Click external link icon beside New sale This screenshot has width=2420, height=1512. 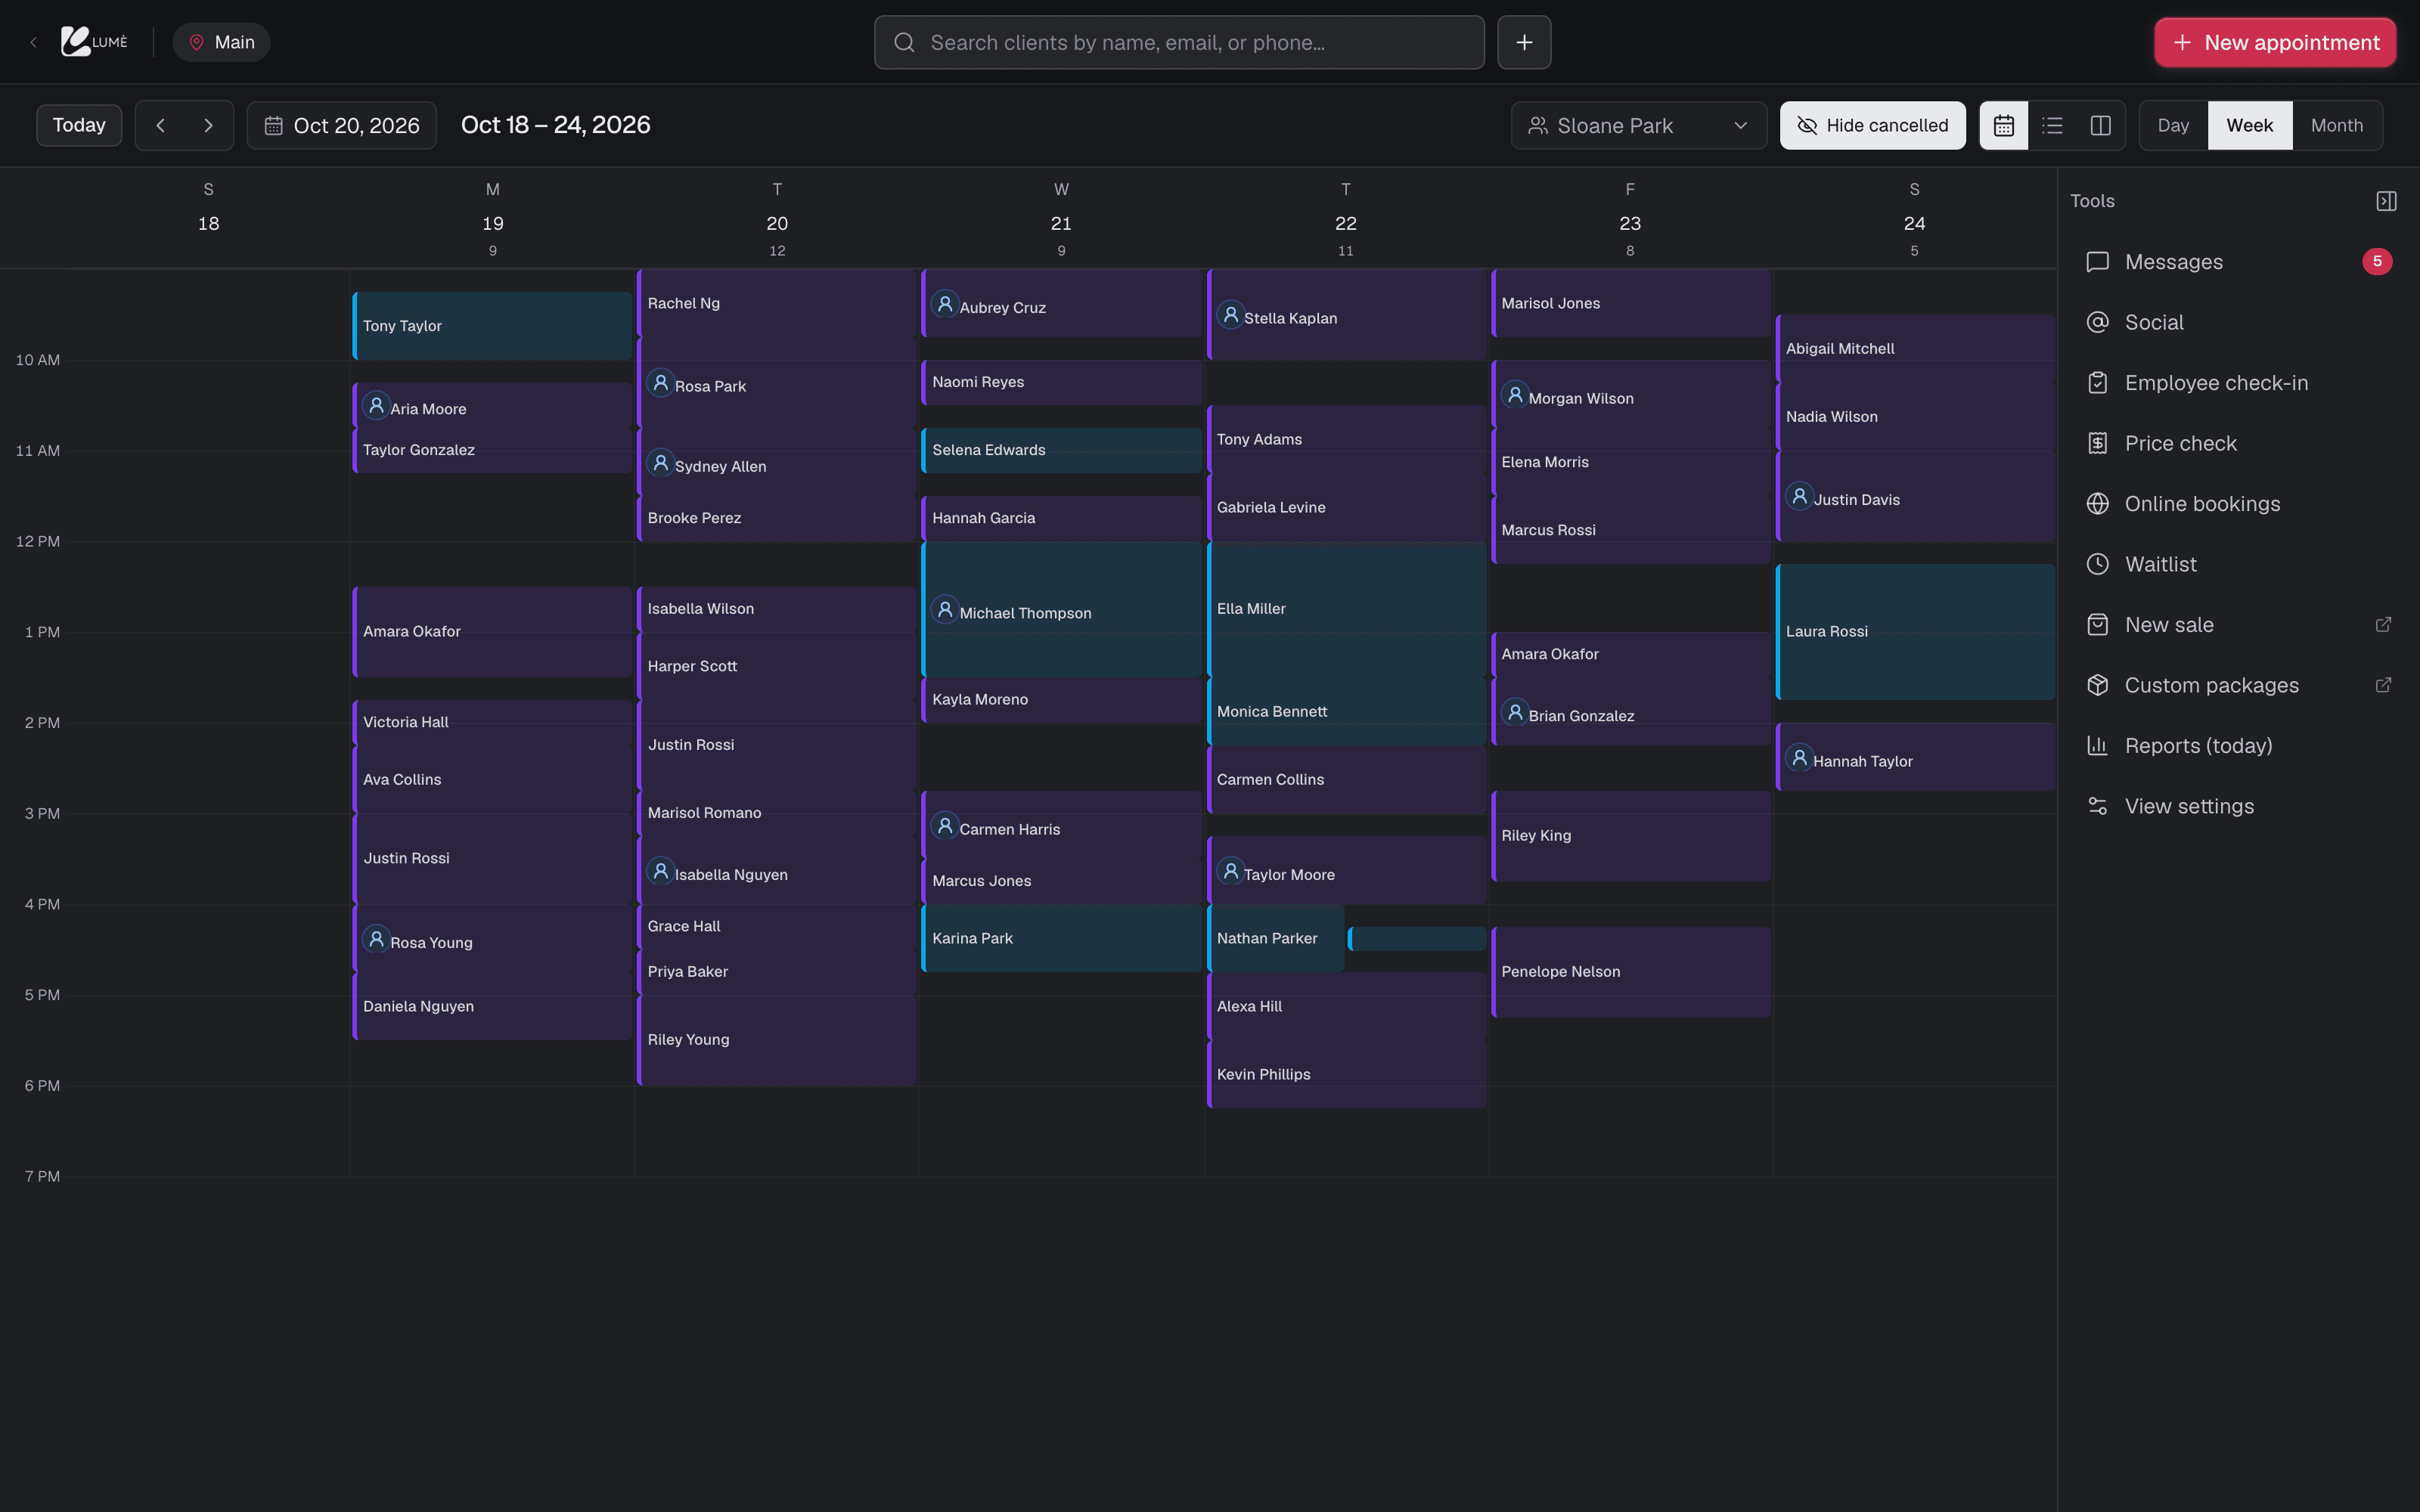tap(2383, 625)
